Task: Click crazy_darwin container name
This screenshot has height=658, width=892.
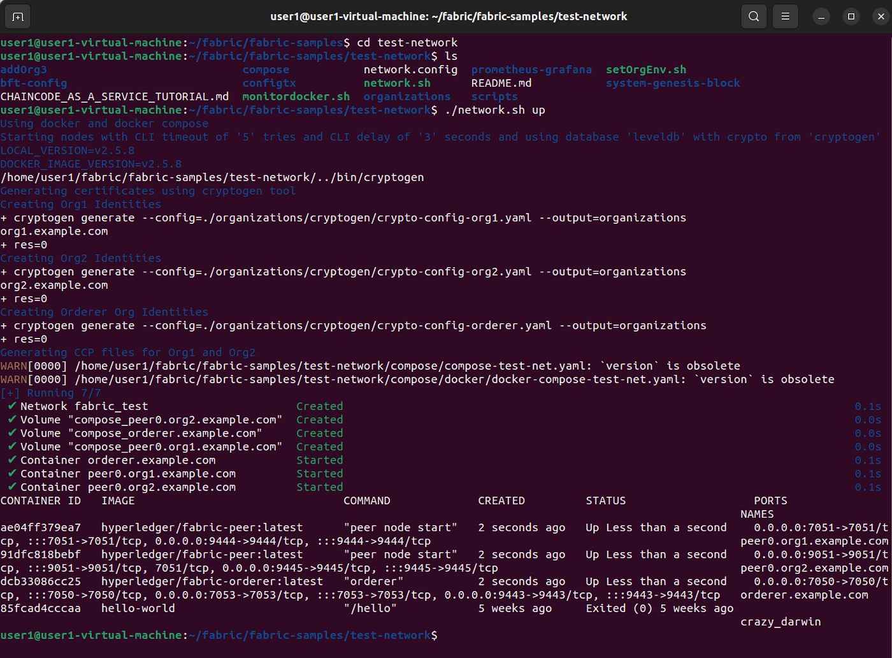Action: tap(780, 622)
